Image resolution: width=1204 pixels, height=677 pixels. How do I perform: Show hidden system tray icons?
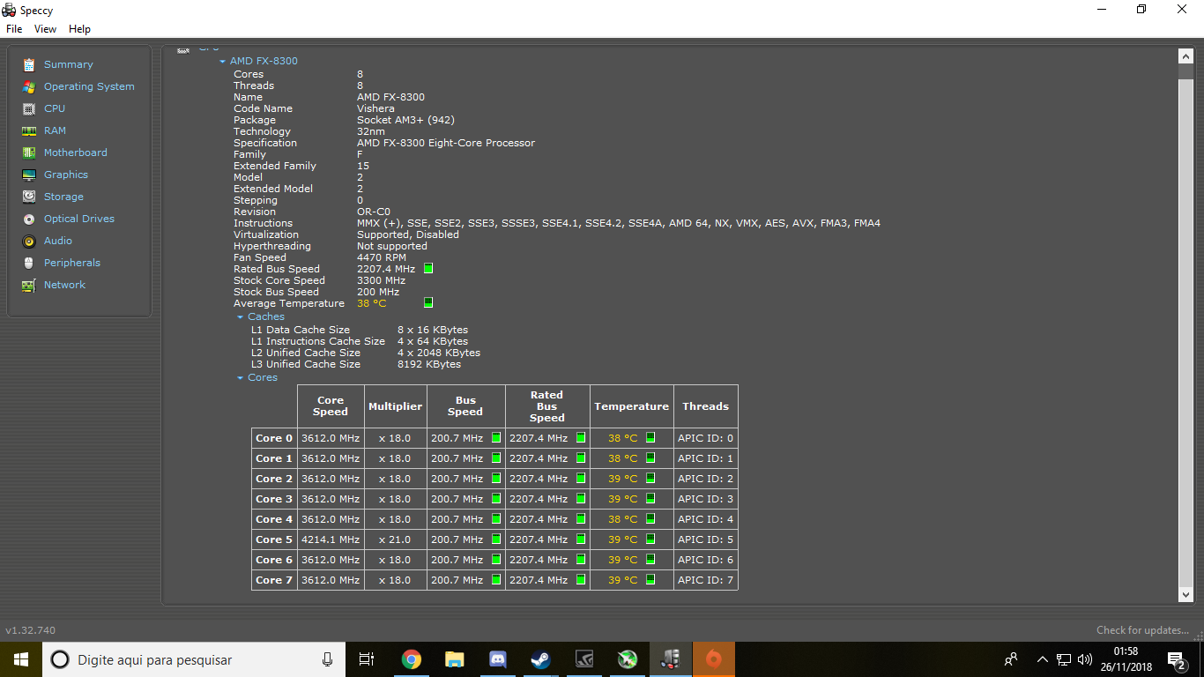[1042, 659]
